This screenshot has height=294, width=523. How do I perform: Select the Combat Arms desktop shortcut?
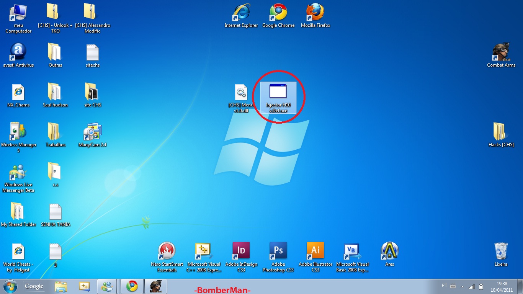tap(501, 56)
